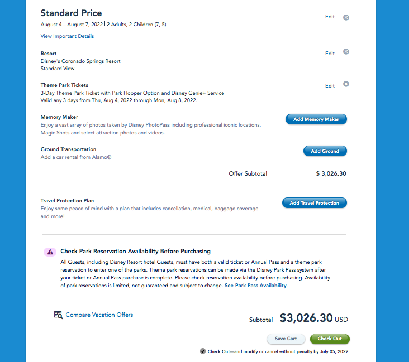Viewport: 409px width, 362px height.
Task: Click the Compare Vacation Offers icon
Action: [x=58, y=315]
